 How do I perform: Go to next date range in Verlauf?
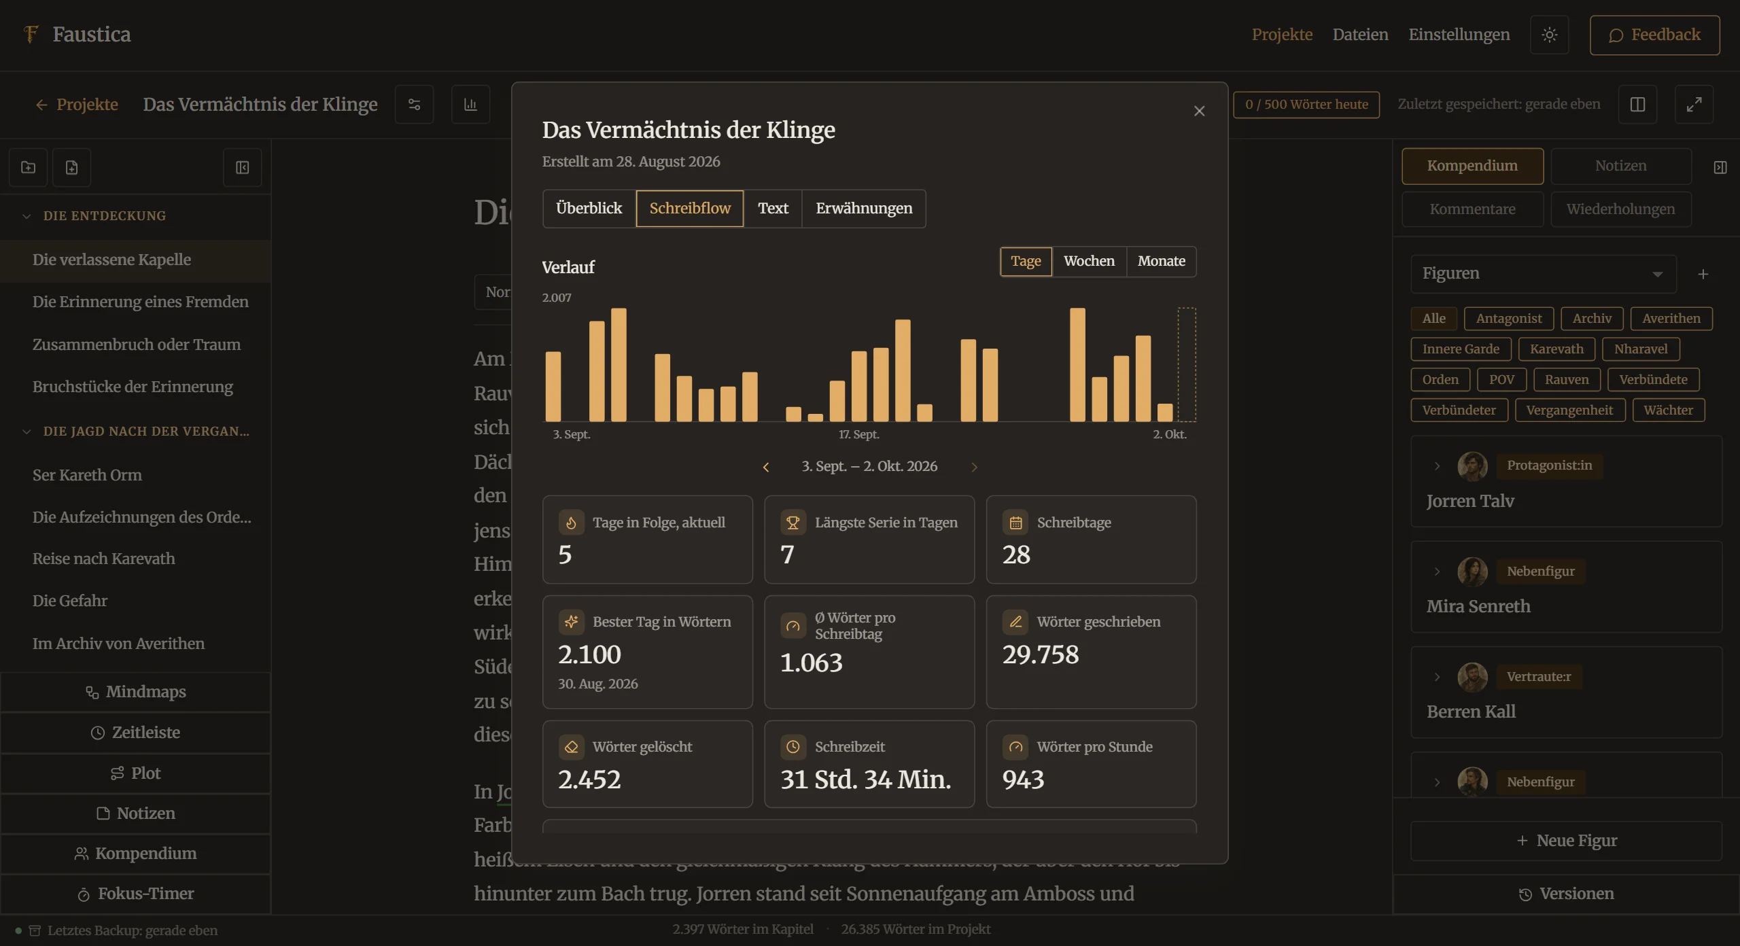(974, 467)
